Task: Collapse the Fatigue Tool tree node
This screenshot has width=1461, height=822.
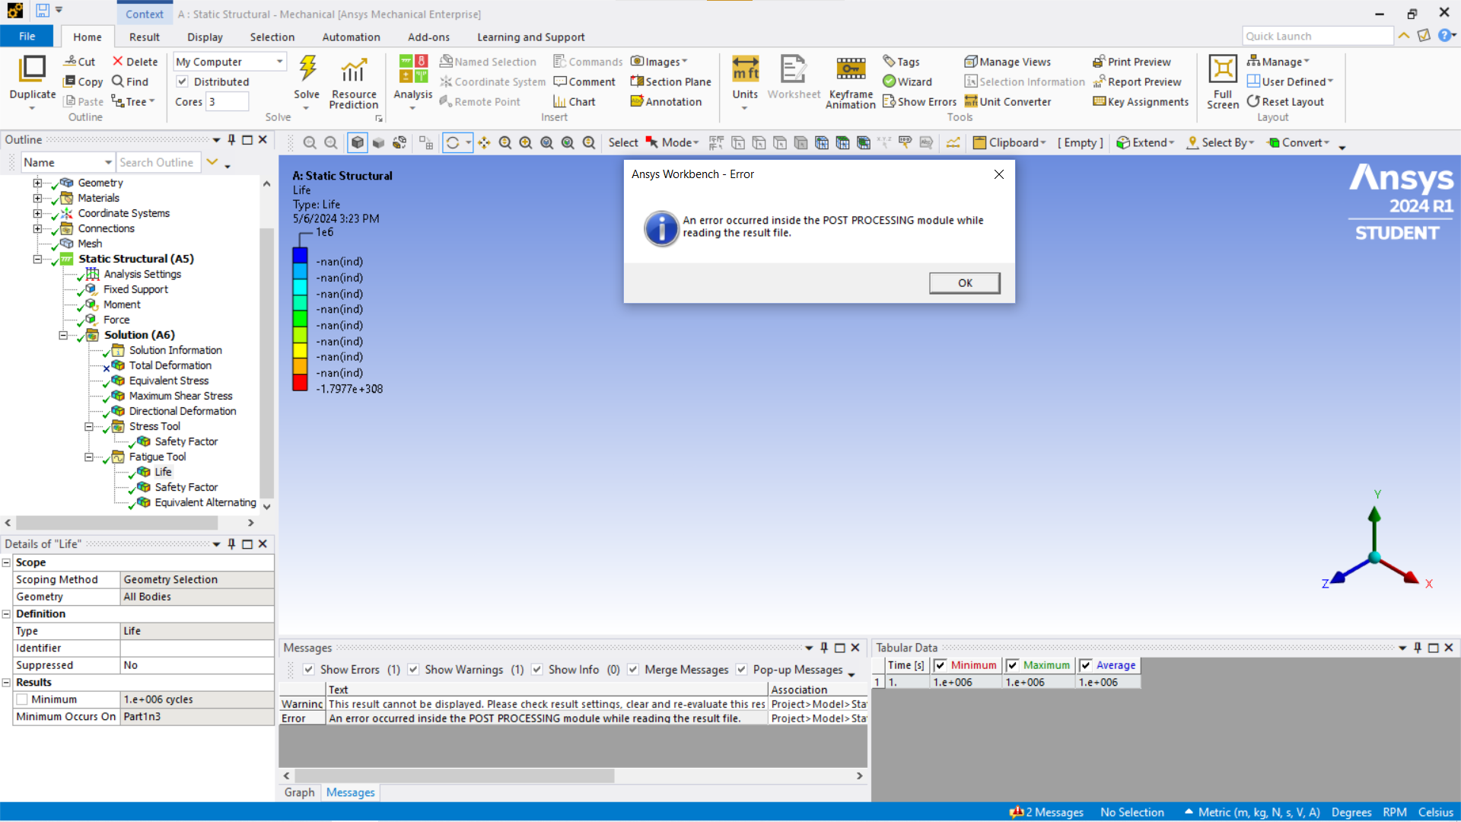Action: (x=89, y=457)
